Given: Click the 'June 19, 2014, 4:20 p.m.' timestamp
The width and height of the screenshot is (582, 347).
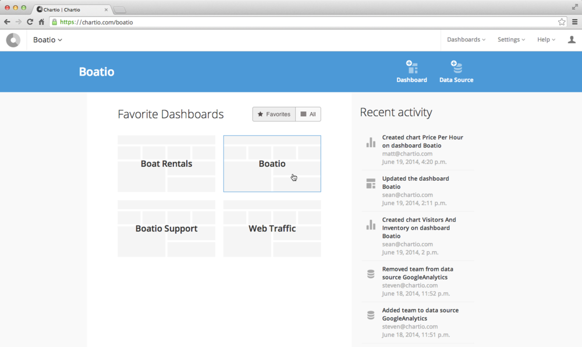Looking at the screenshot, I should (x=414, y=162).
